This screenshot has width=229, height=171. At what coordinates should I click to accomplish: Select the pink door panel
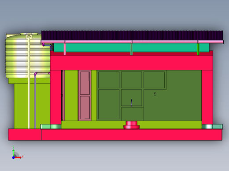click(85, 95)
